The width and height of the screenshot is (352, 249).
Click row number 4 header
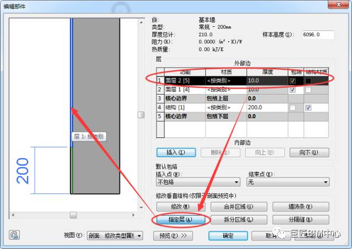[160, 107]
